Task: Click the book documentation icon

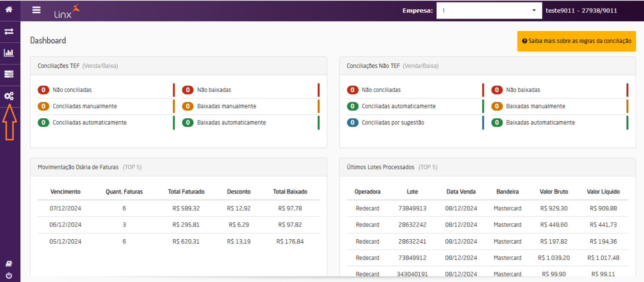Action: tap(9, 264)
